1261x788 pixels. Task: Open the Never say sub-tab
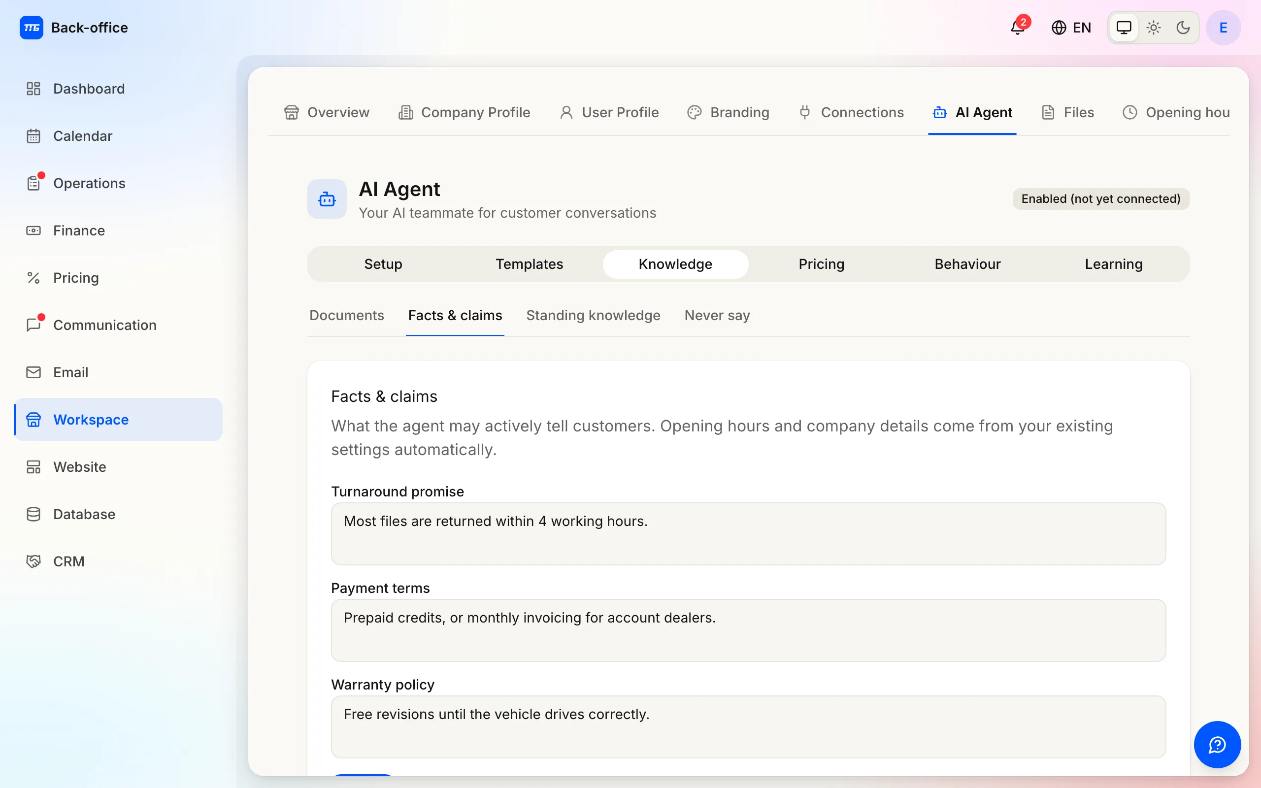[x=717, y=315]
